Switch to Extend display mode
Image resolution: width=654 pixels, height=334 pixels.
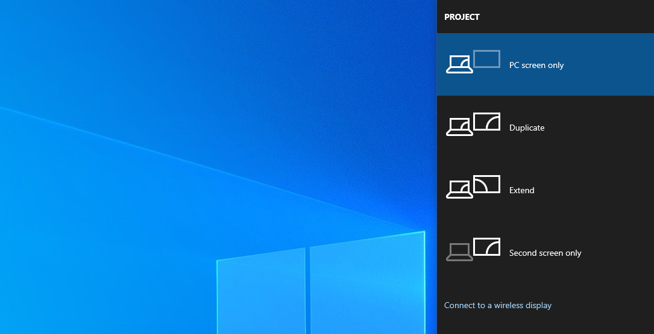tap(546, 190)
